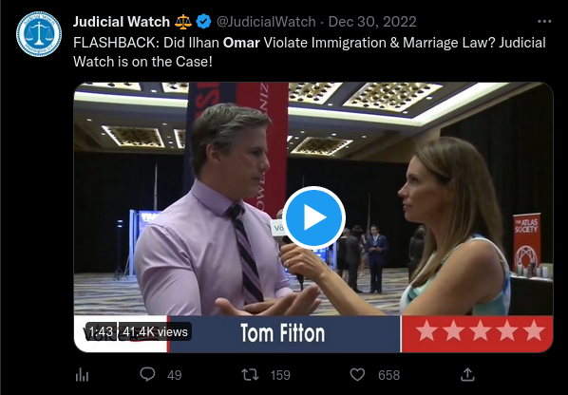Click the blue verified badge
The image size is (568, 395).
click(203, 22)
